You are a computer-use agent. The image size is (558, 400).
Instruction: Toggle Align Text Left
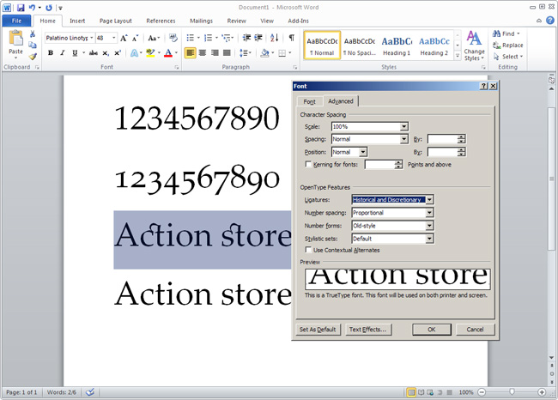coord(190,53)
